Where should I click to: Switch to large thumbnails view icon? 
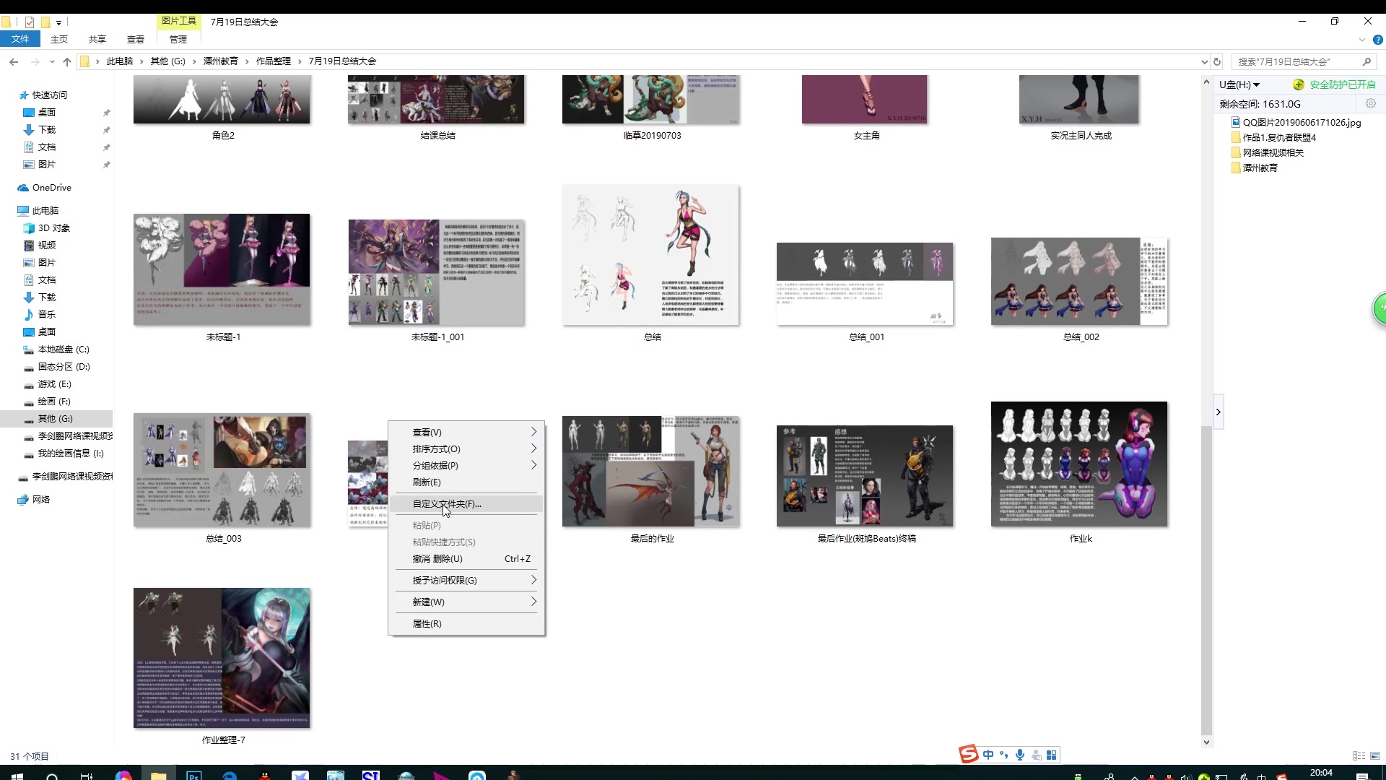[x=1374, y=756]
